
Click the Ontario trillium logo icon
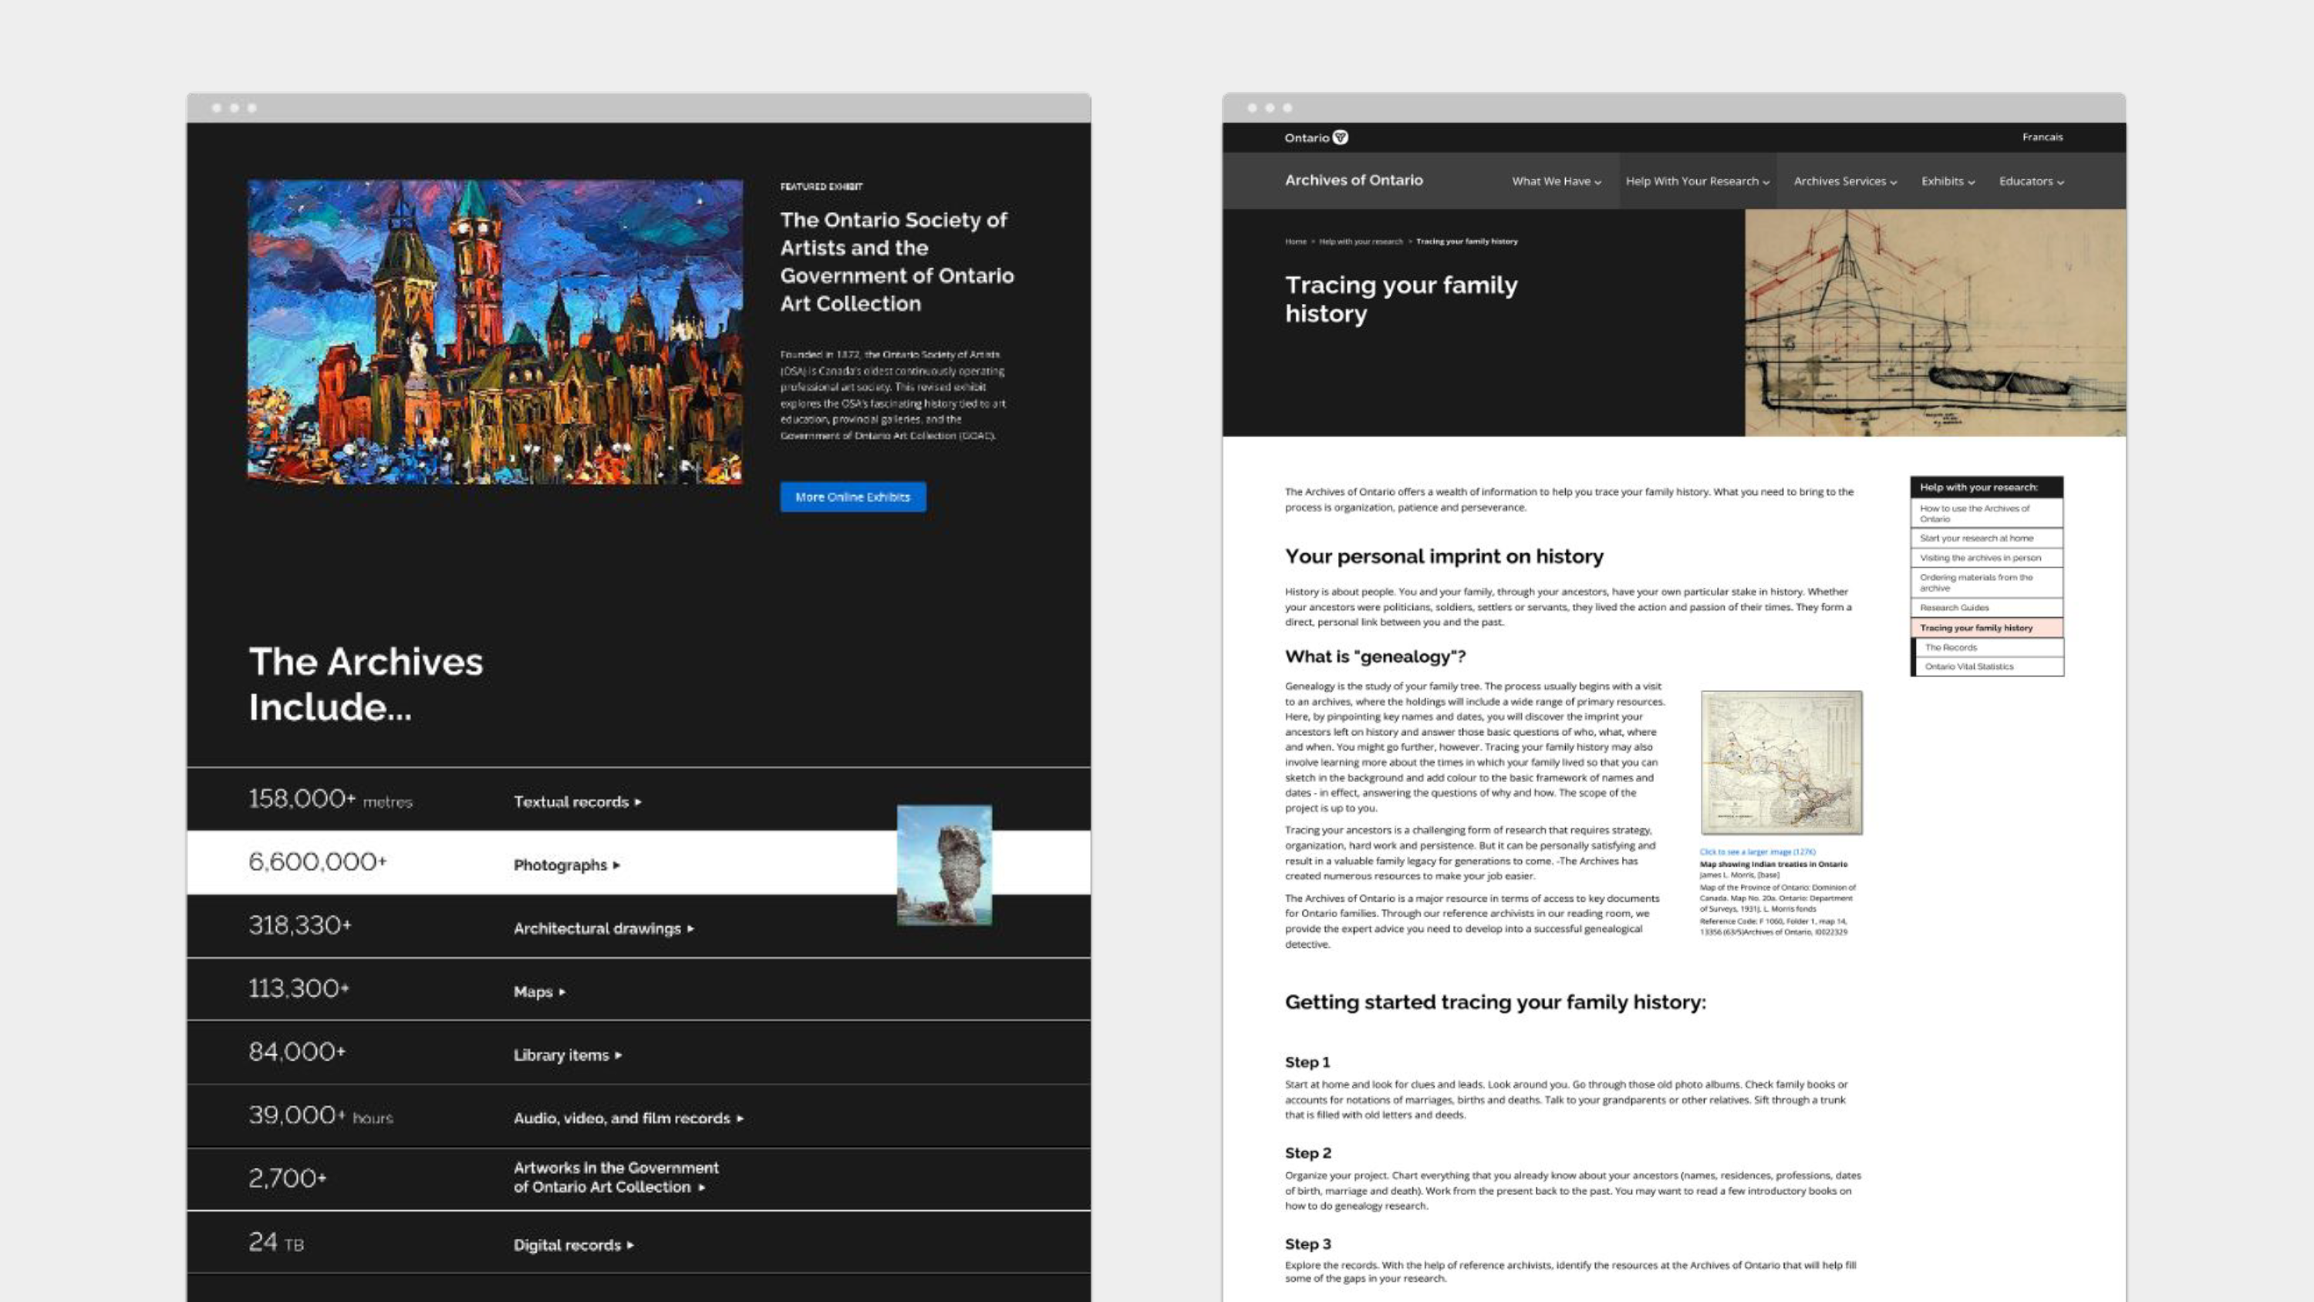1341,137
